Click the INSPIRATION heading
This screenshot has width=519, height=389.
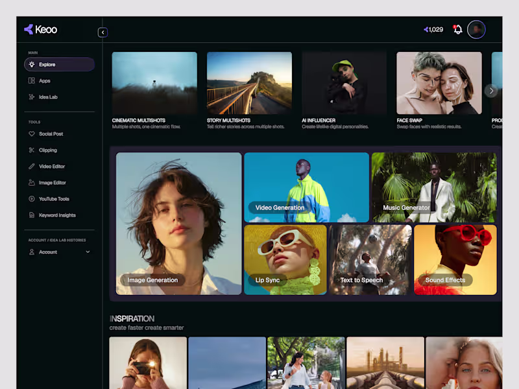[x=132, y=318]
